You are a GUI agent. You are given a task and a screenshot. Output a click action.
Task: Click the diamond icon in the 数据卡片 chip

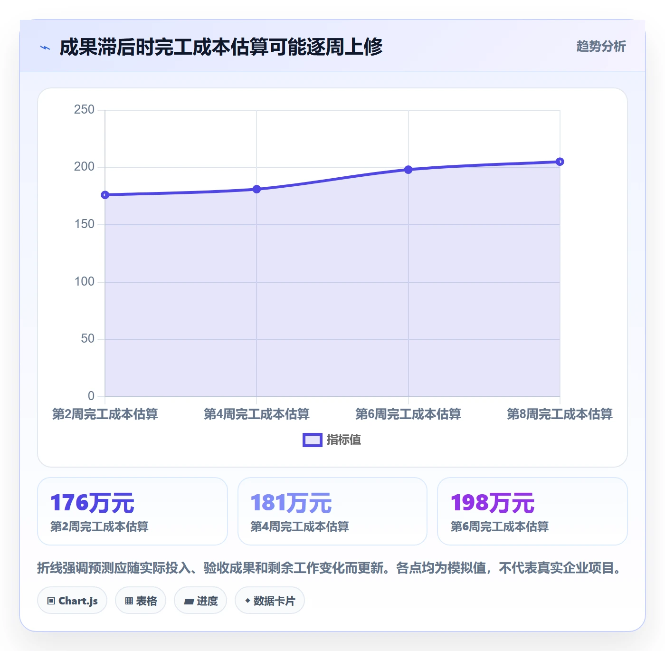coord(247,601)
